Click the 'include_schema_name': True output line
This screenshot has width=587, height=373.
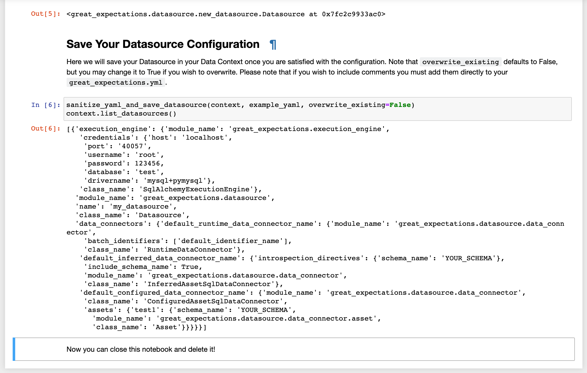[143, 267]
